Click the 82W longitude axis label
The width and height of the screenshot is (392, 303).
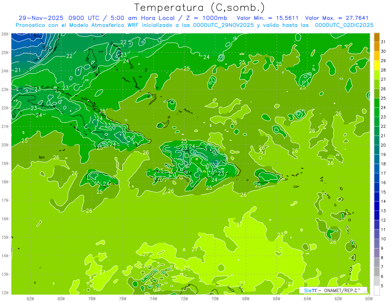click(x=30, y=298)
